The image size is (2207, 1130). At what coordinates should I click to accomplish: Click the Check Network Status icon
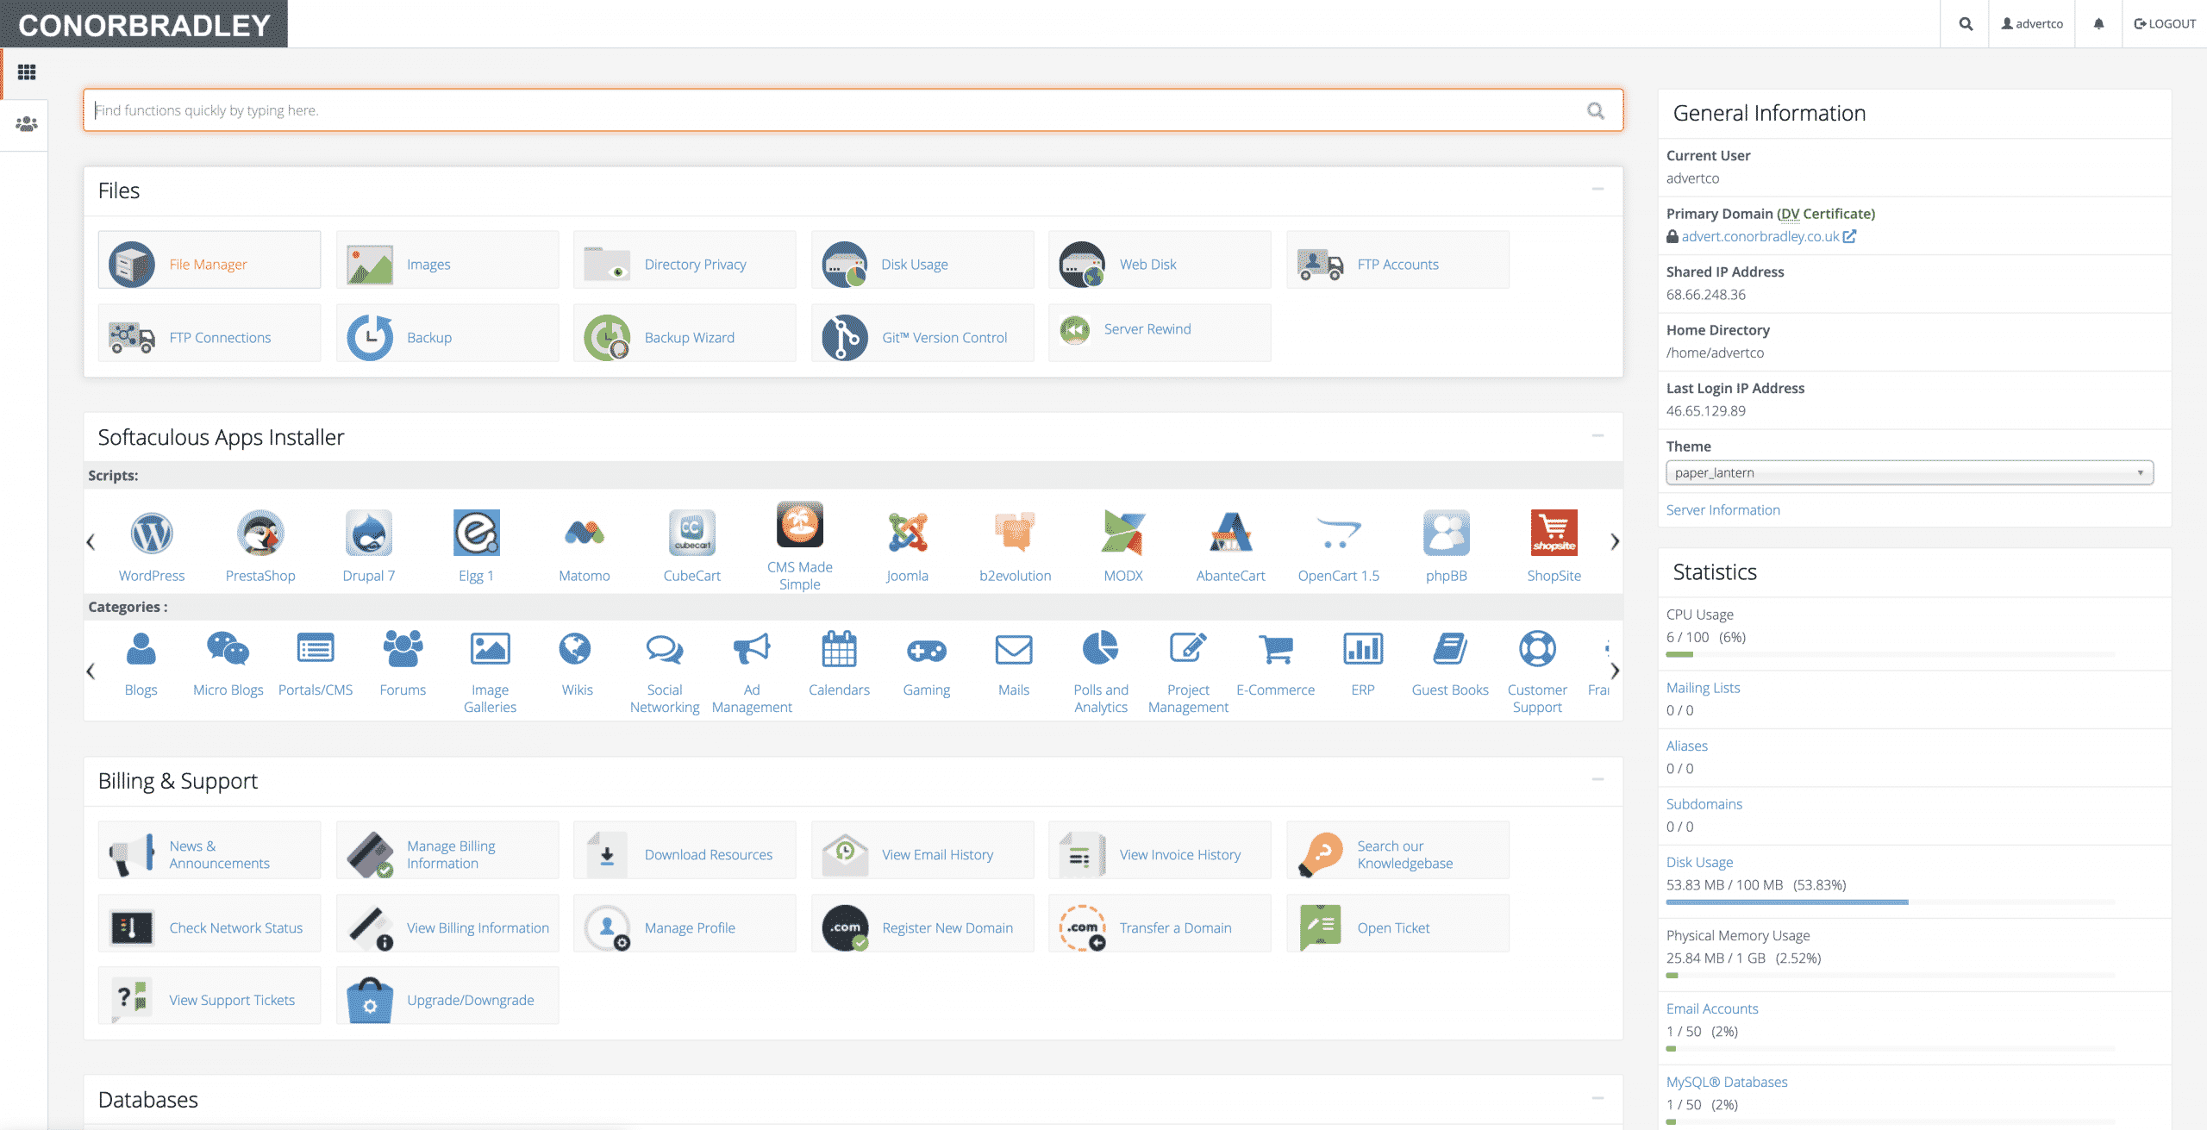pyautogui.click(x=132, y=927)
